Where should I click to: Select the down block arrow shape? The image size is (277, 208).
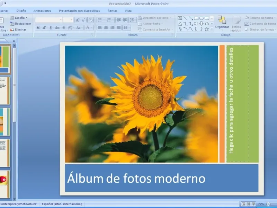[x=202, y=24]
